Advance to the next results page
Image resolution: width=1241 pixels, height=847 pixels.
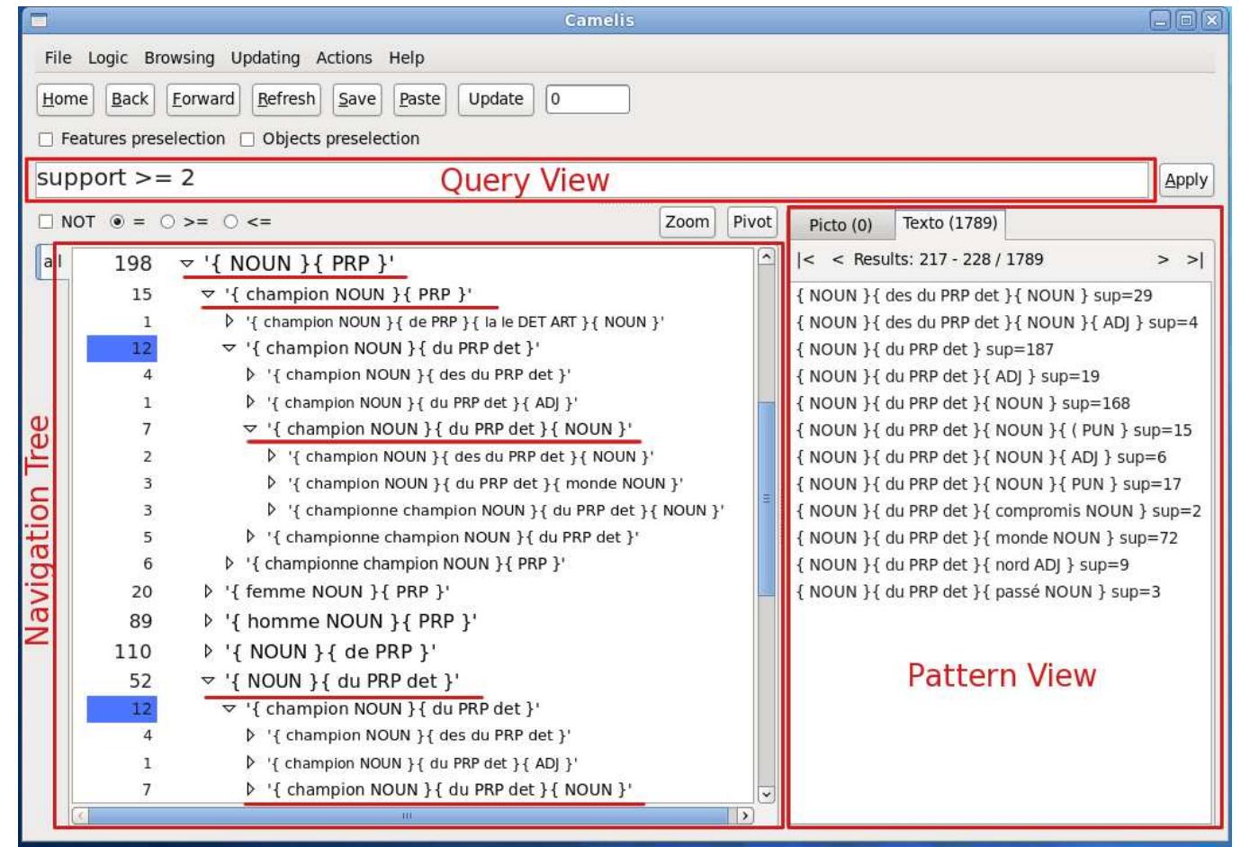click(x=1163, y=260)
